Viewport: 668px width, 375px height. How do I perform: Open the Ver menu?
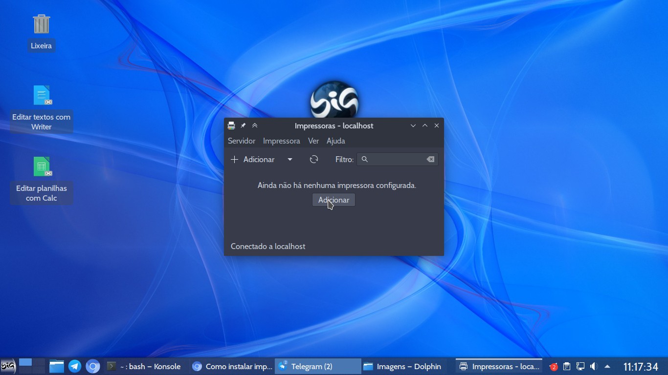coord(313,141)
